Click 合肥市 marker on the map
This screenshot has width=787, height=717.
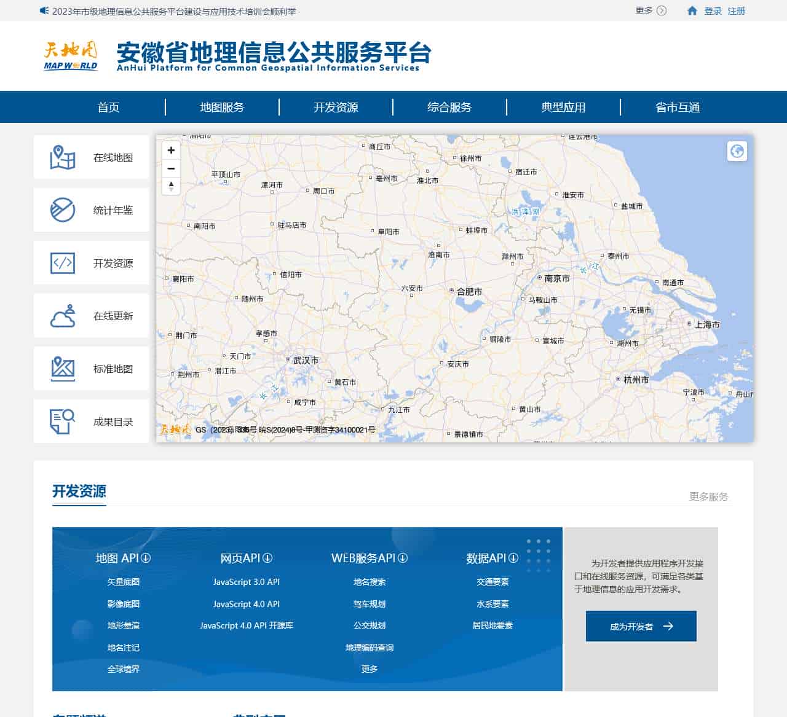pyautogui.click(x=452, y=291)
